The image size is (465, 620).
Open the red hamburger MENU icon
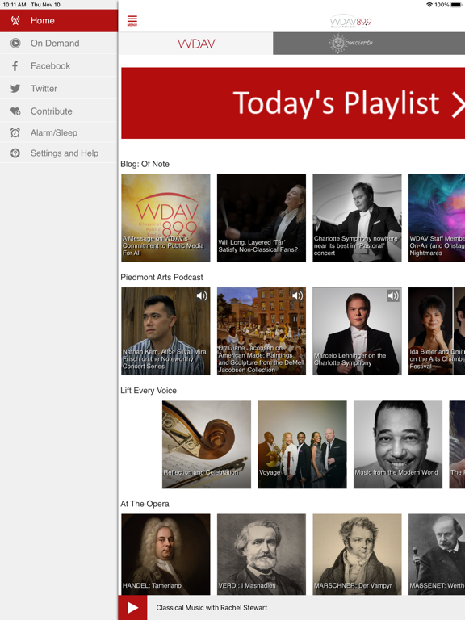[x=132, y=21]
